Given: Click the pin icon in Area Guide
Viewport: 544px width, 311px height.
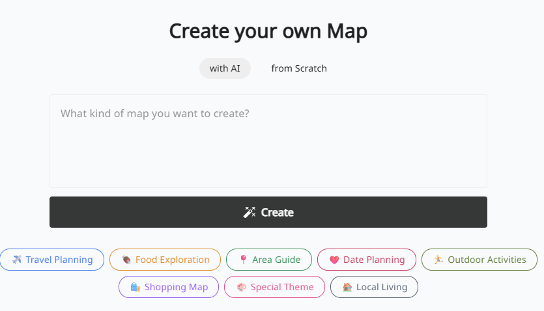Looking at the screenshot, I should click(243, 260).
